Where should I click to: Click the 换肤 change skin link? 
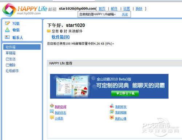pos(139,9)
